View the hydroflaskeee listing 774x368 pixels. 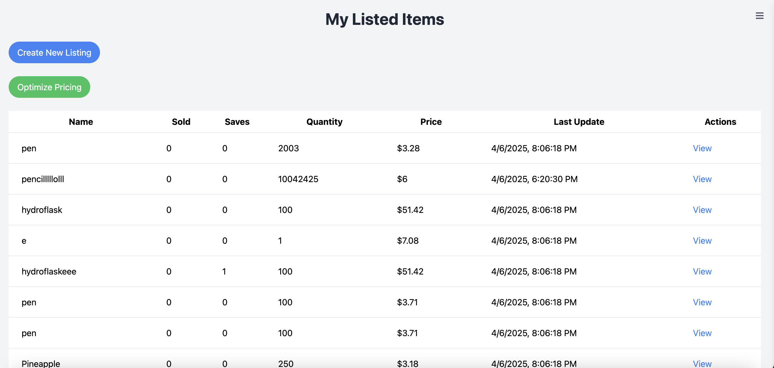tap(702, 271)
